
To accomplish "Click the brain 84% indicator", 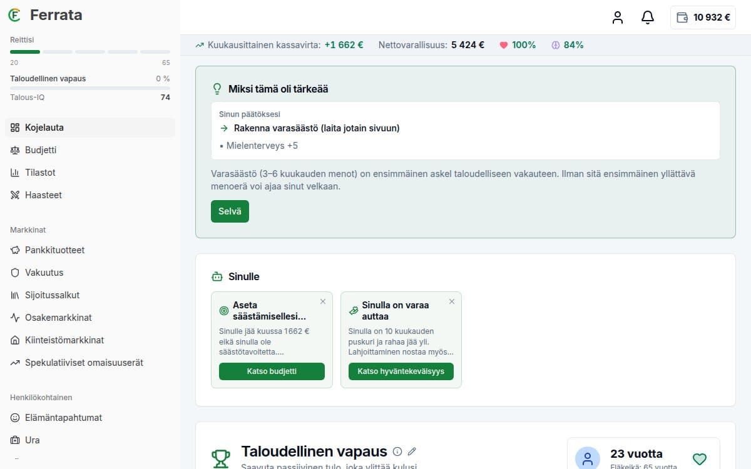I will 568,45.
